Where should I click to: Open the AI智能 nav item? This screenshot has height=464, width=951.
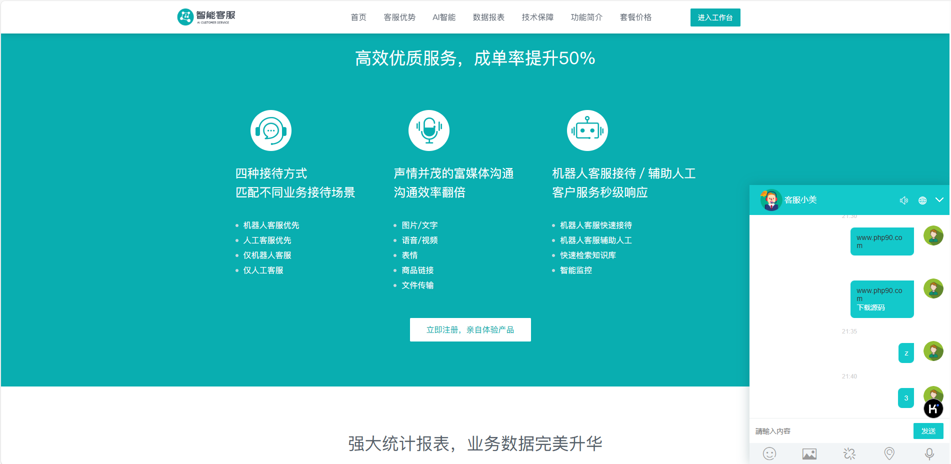coord(444,17)
